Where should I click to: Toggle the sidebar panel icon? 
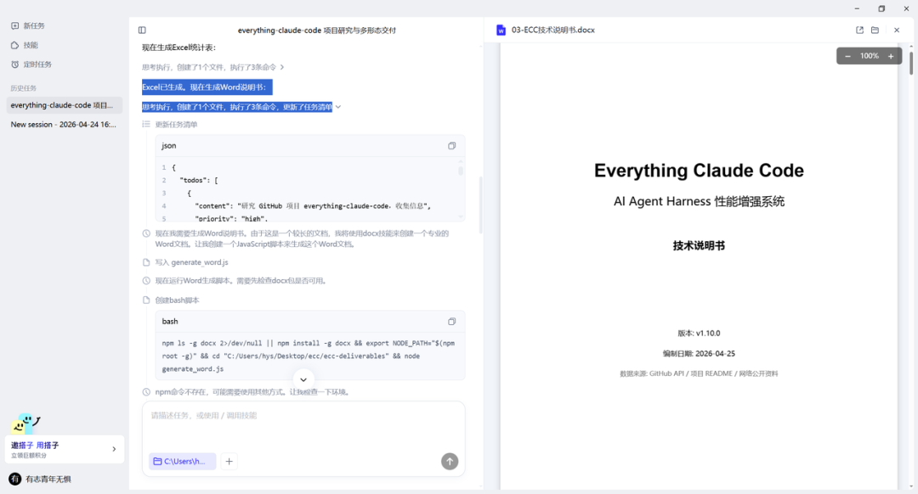pyautogui.click(x=142, y=31)
